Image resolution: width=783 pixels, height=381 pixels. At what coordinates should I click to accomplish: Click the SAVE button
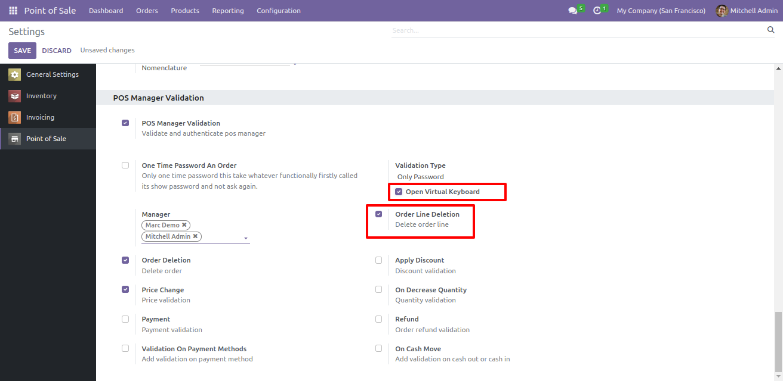(22, 51)
